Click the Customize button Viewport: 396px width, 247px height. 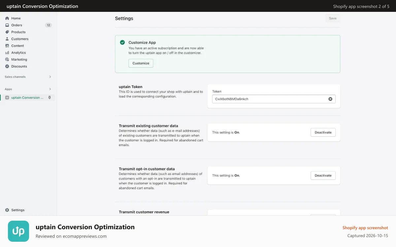141,63
